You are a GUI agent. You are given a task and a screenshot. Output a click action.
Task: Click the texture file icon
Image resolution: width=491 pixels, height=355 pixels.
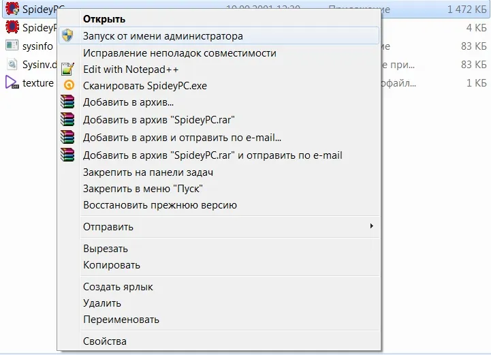[12, 82]
